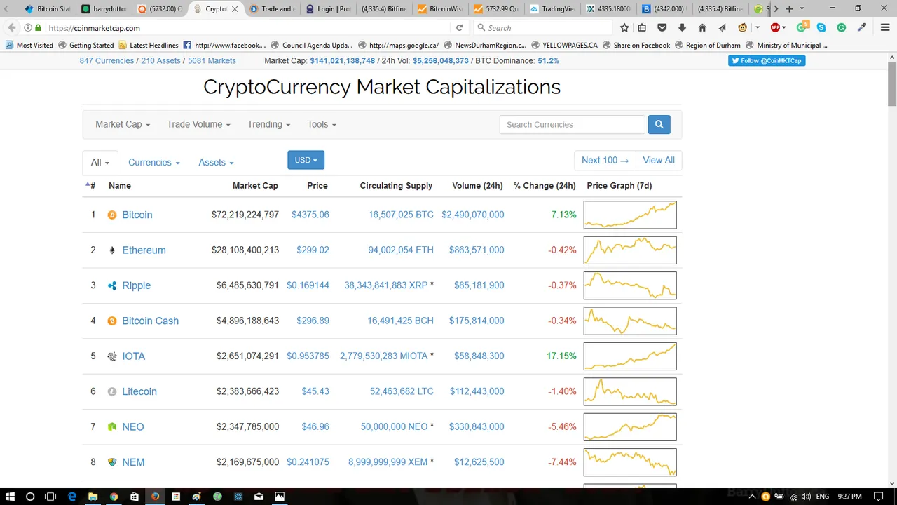Click the Next 100 button

(x=605, y=161)
